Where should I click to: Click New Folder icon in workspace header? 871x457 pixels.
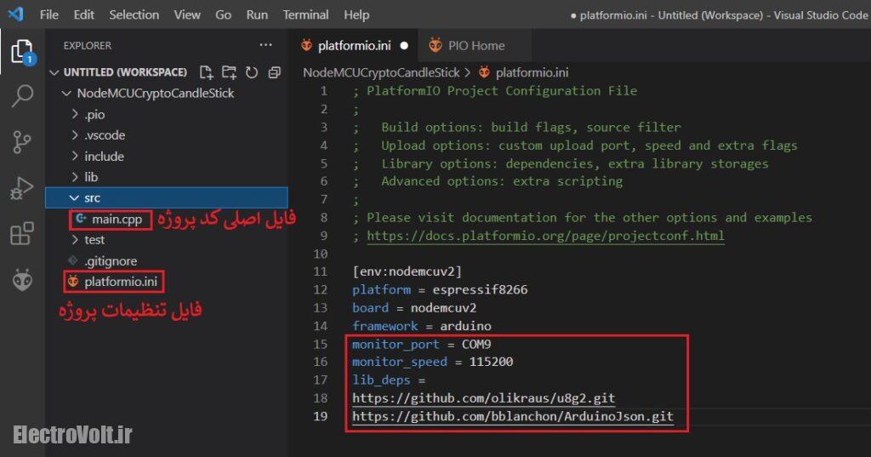coord(229,72)
